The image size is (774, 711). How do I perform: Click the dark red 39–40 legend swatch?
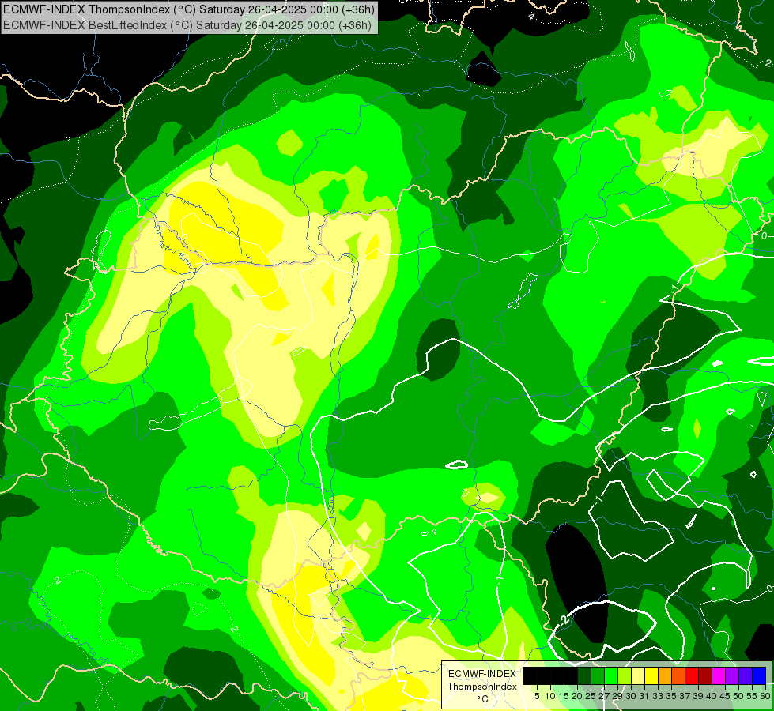coord(705,676)
